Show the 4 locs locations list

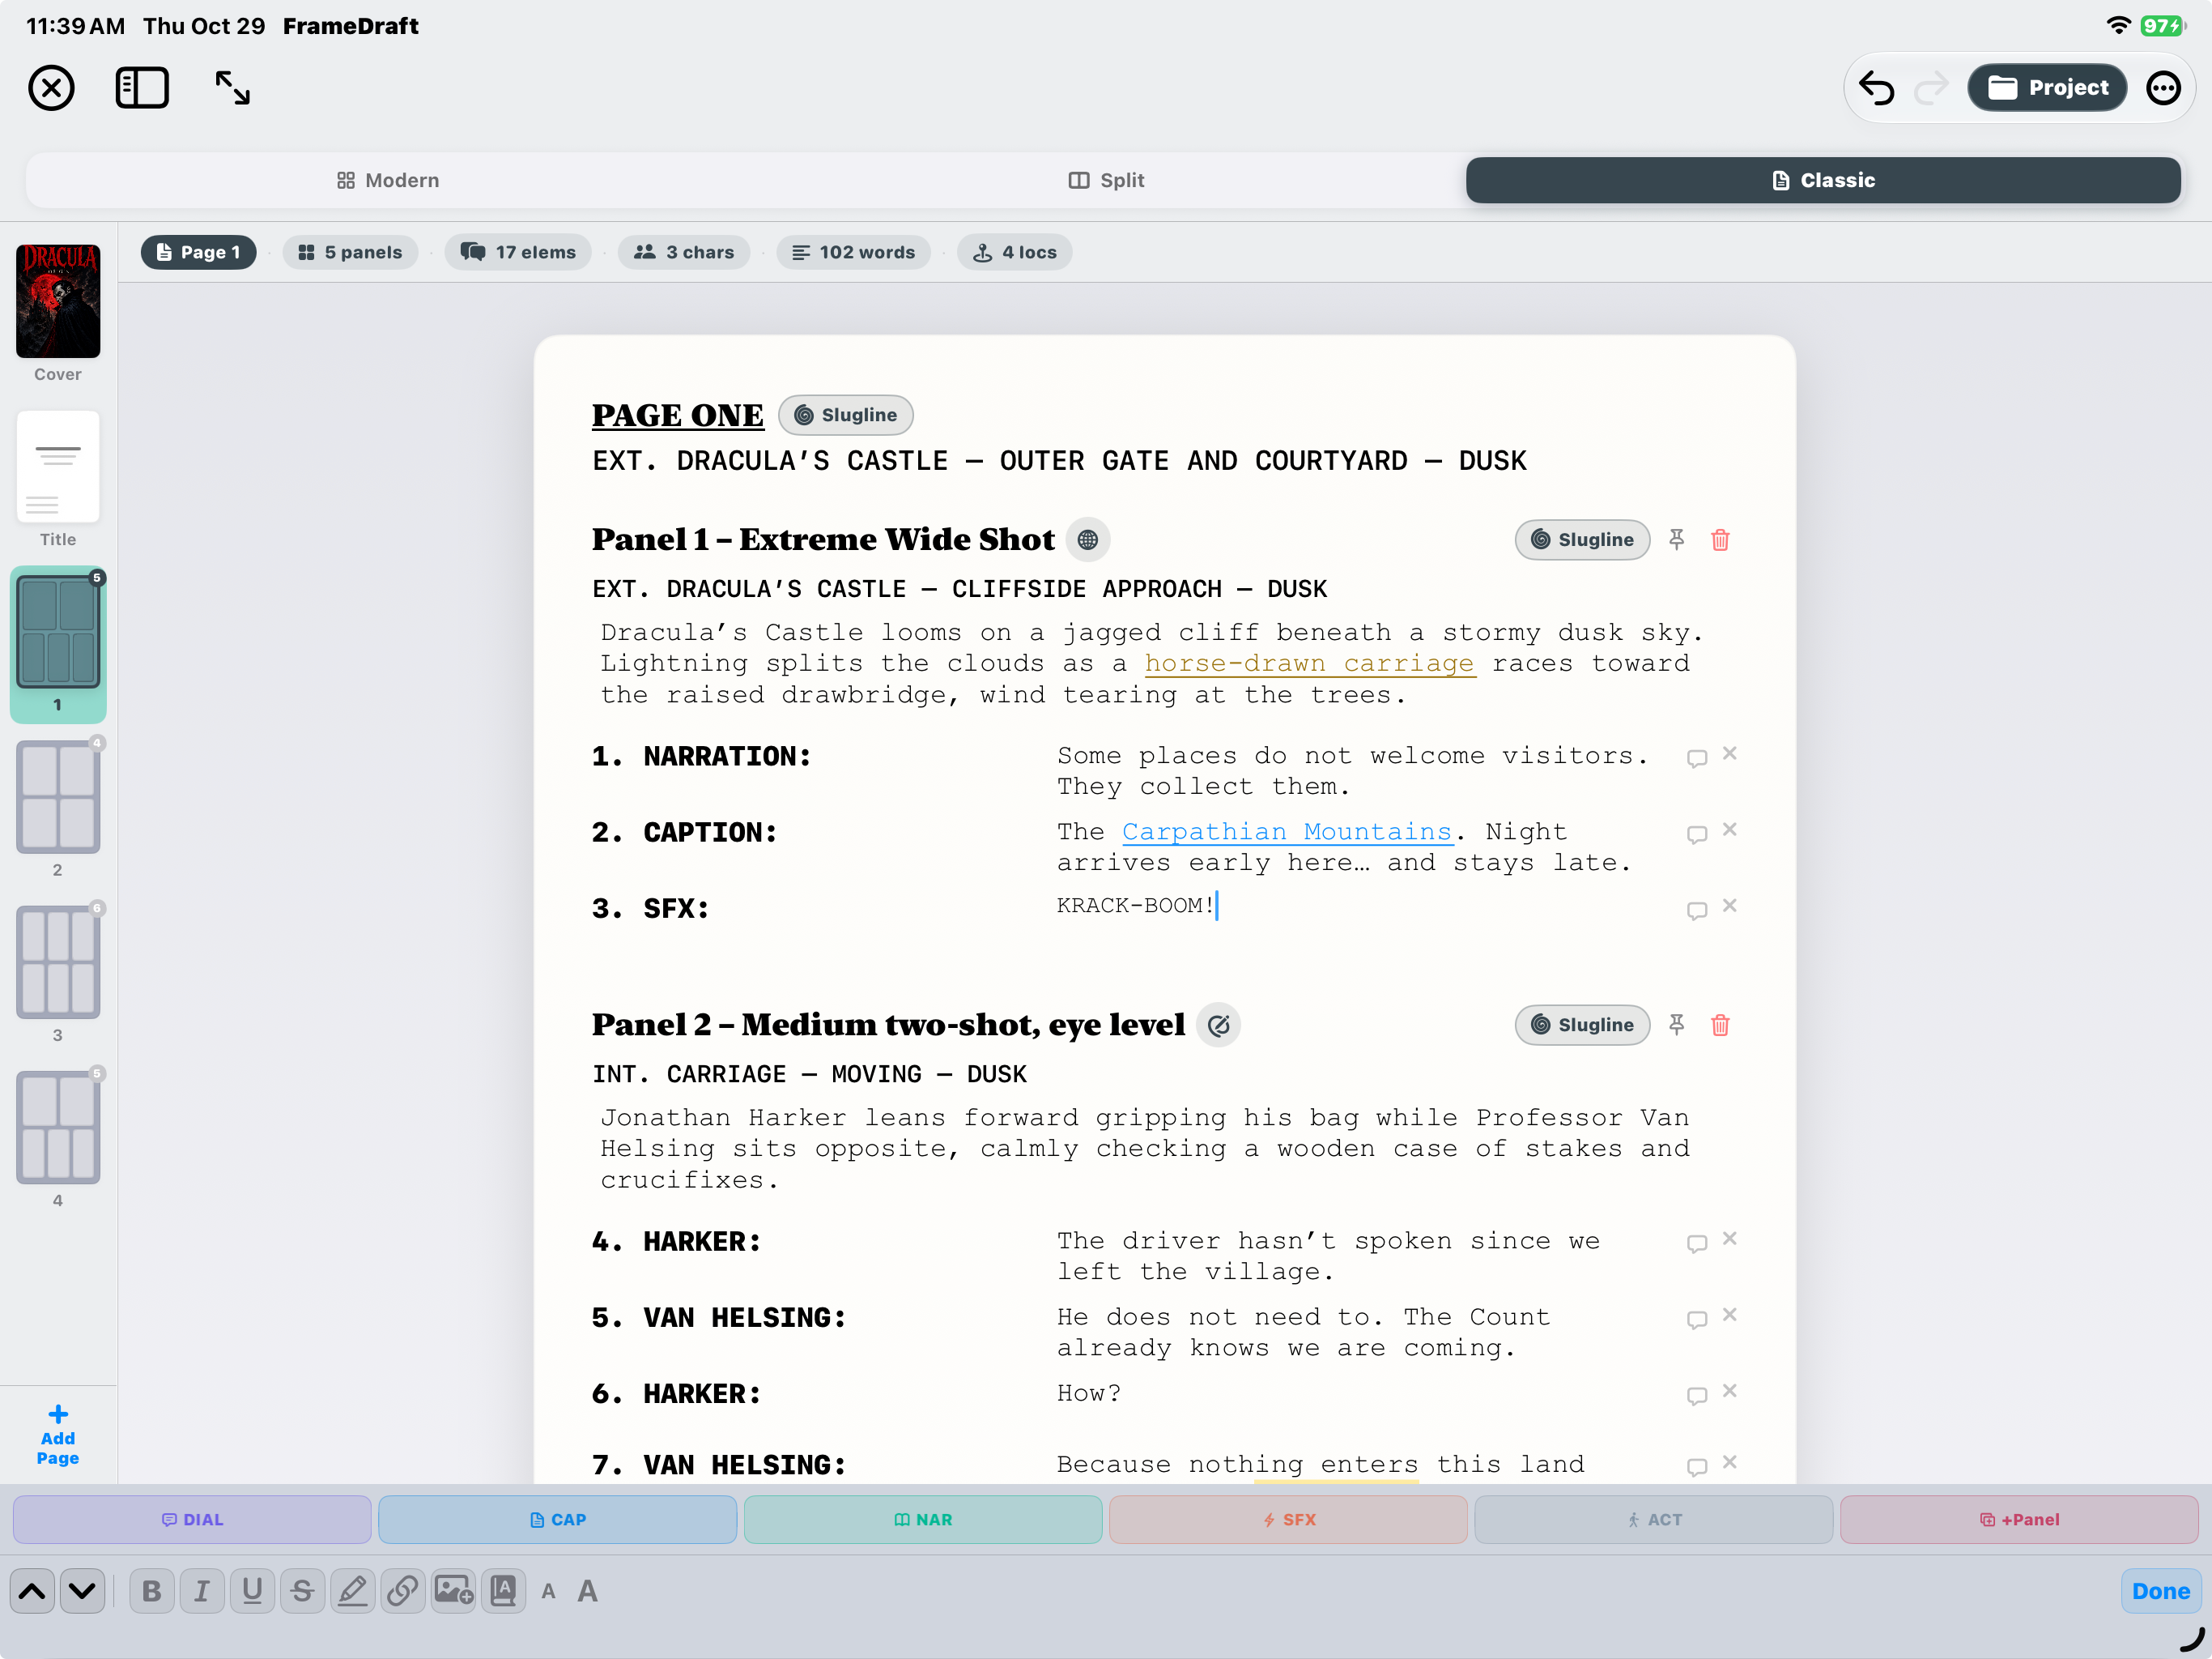pos(1015,252)
